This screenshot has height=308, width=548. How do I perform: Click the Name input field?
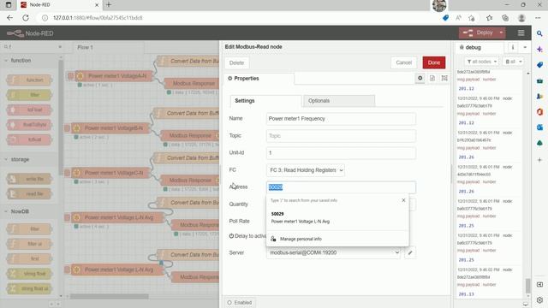[341, 119]
